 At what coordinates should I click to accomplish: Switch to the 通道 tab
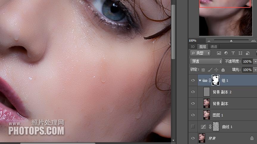click(214, 47)
